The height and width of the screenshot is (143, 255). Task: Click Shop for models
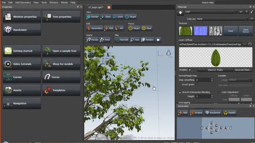click(61, 64)
